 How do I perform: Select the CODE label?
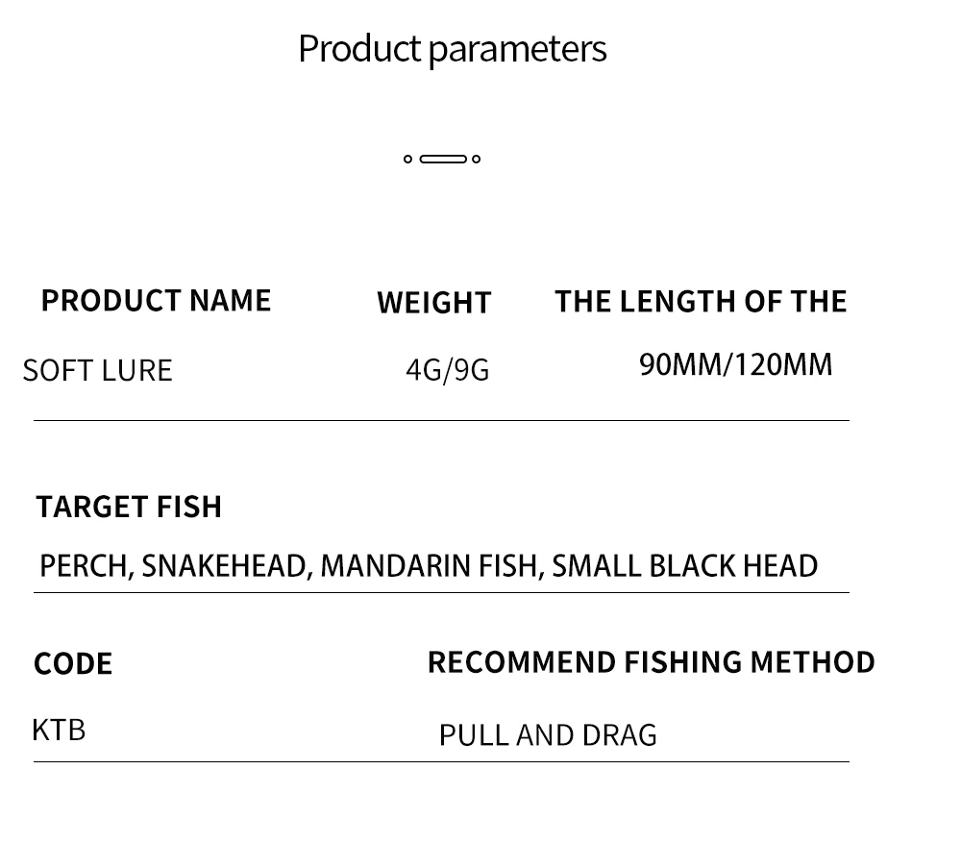(x=73, y=664)
